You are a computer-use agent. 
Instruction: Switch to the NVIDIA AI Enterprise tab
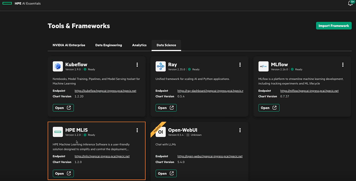pyautogui.click(x=69, y=45)
